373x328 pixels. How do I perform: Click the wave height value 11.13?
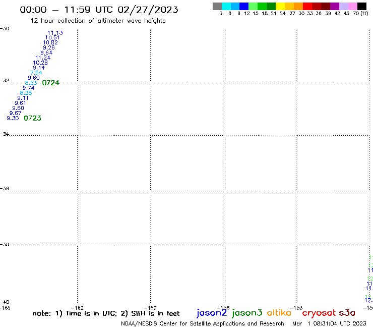(55, 33)
